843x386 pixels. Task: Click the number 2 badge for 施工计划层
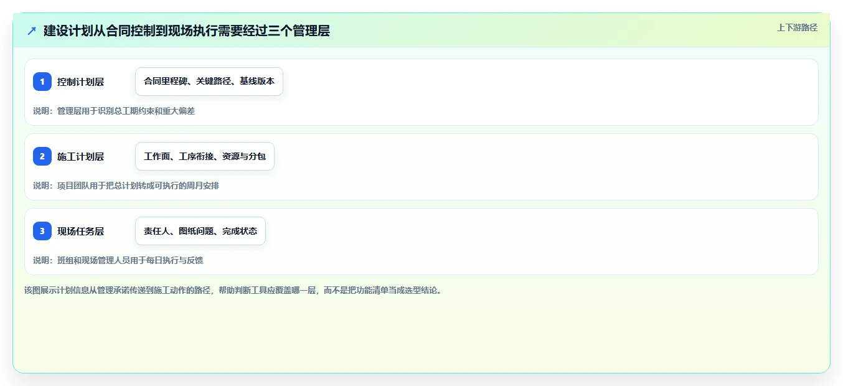pos(42,156)
